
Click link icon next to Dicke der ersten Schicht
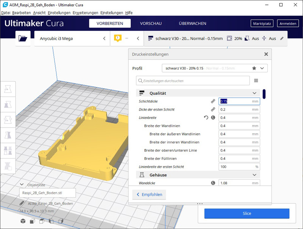click(x=213, y=109)
